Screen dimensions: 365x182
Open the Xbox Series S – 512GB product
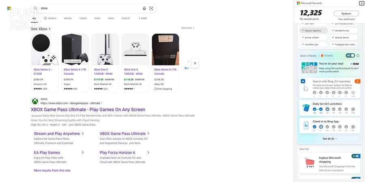(45, 63)
